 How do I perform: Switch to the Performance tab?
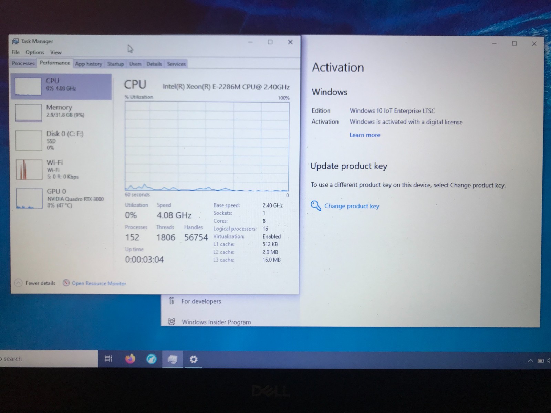(x=55, y=63)
